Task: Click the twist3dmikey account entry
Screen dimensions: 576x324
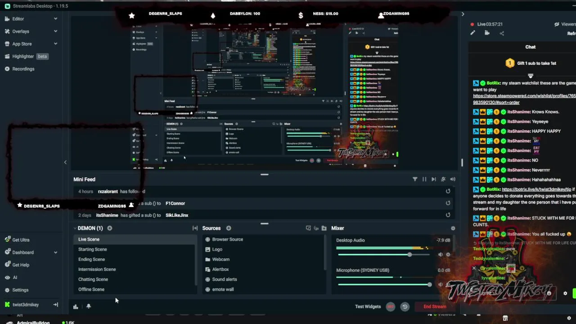Action: (25, 305)
